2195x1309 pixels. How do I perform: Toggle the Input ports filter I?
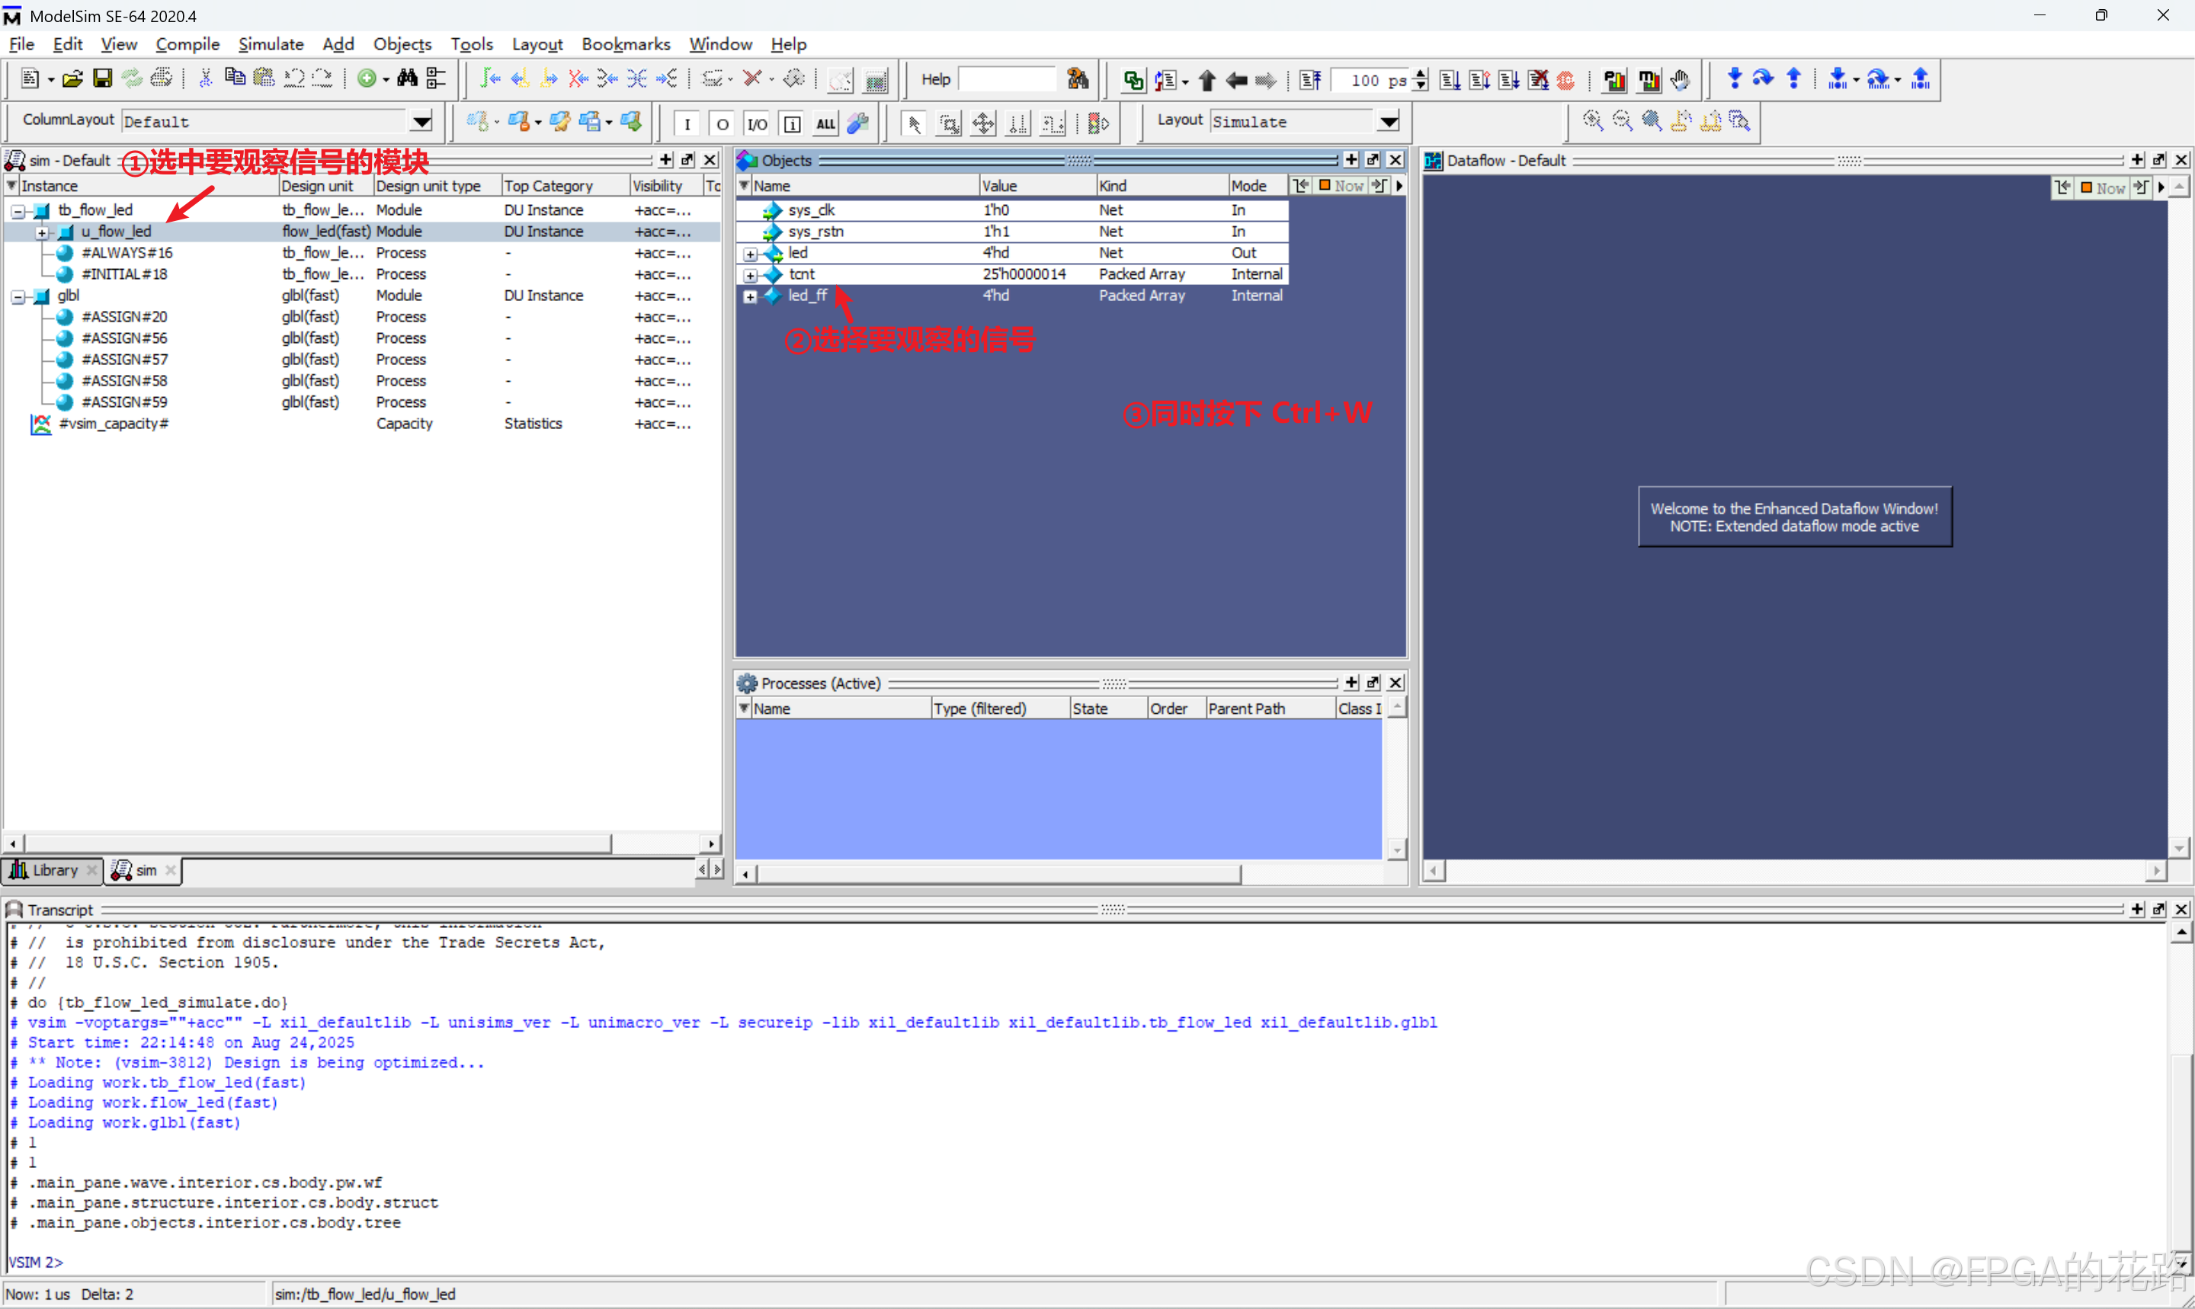click(687, 123)
